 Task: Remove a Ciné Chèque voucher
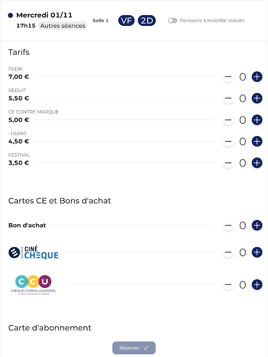pos(228,252)
